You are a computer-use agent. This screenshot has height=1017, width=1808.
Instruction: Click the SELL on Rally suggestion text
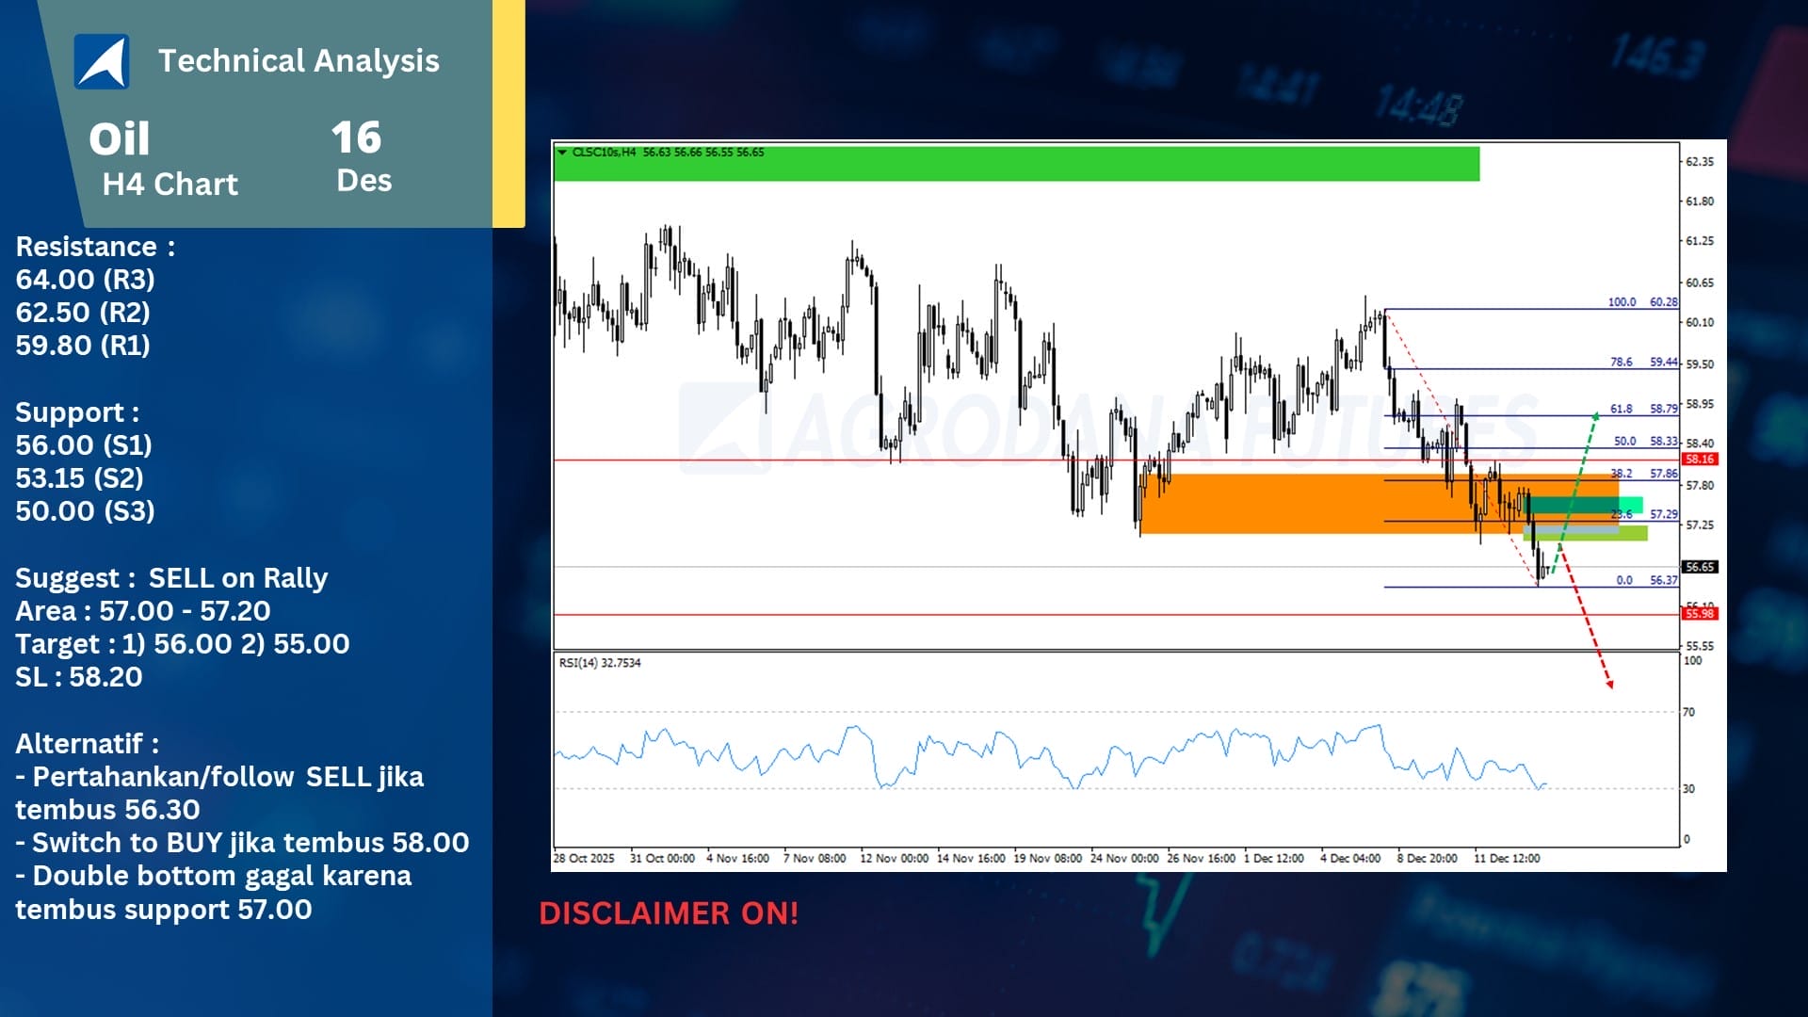click(238, 578)
